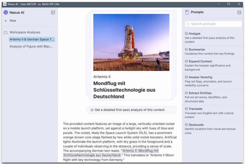The image size is (245, 164).
Task: Click the Prompts panel title
Action: pos(197,12)
